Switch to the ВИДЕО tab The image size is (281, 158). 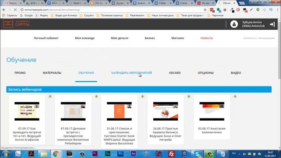236,73
